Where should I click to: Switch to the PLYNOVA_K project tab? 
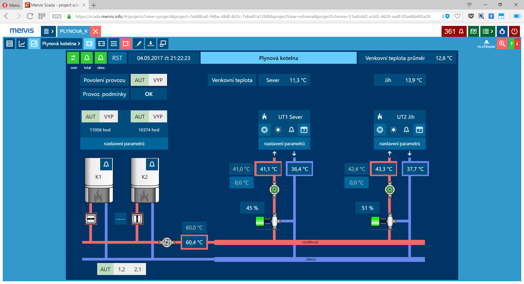pos(74,31)
